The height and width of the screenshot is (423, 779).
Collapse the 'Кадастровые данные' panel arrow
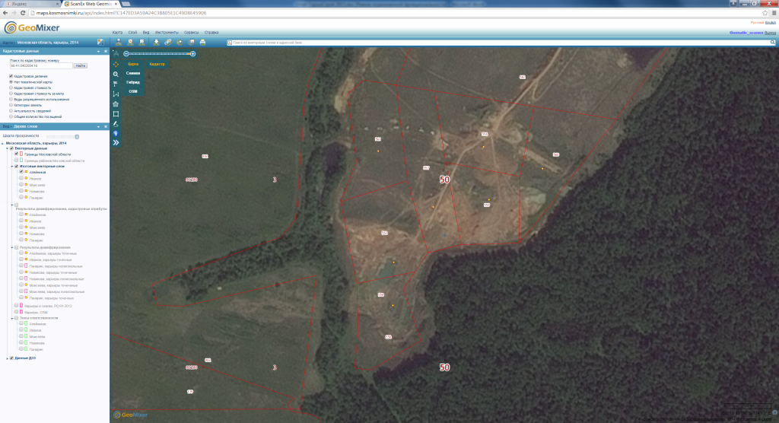pyautogui.click(x=98, y=51)
